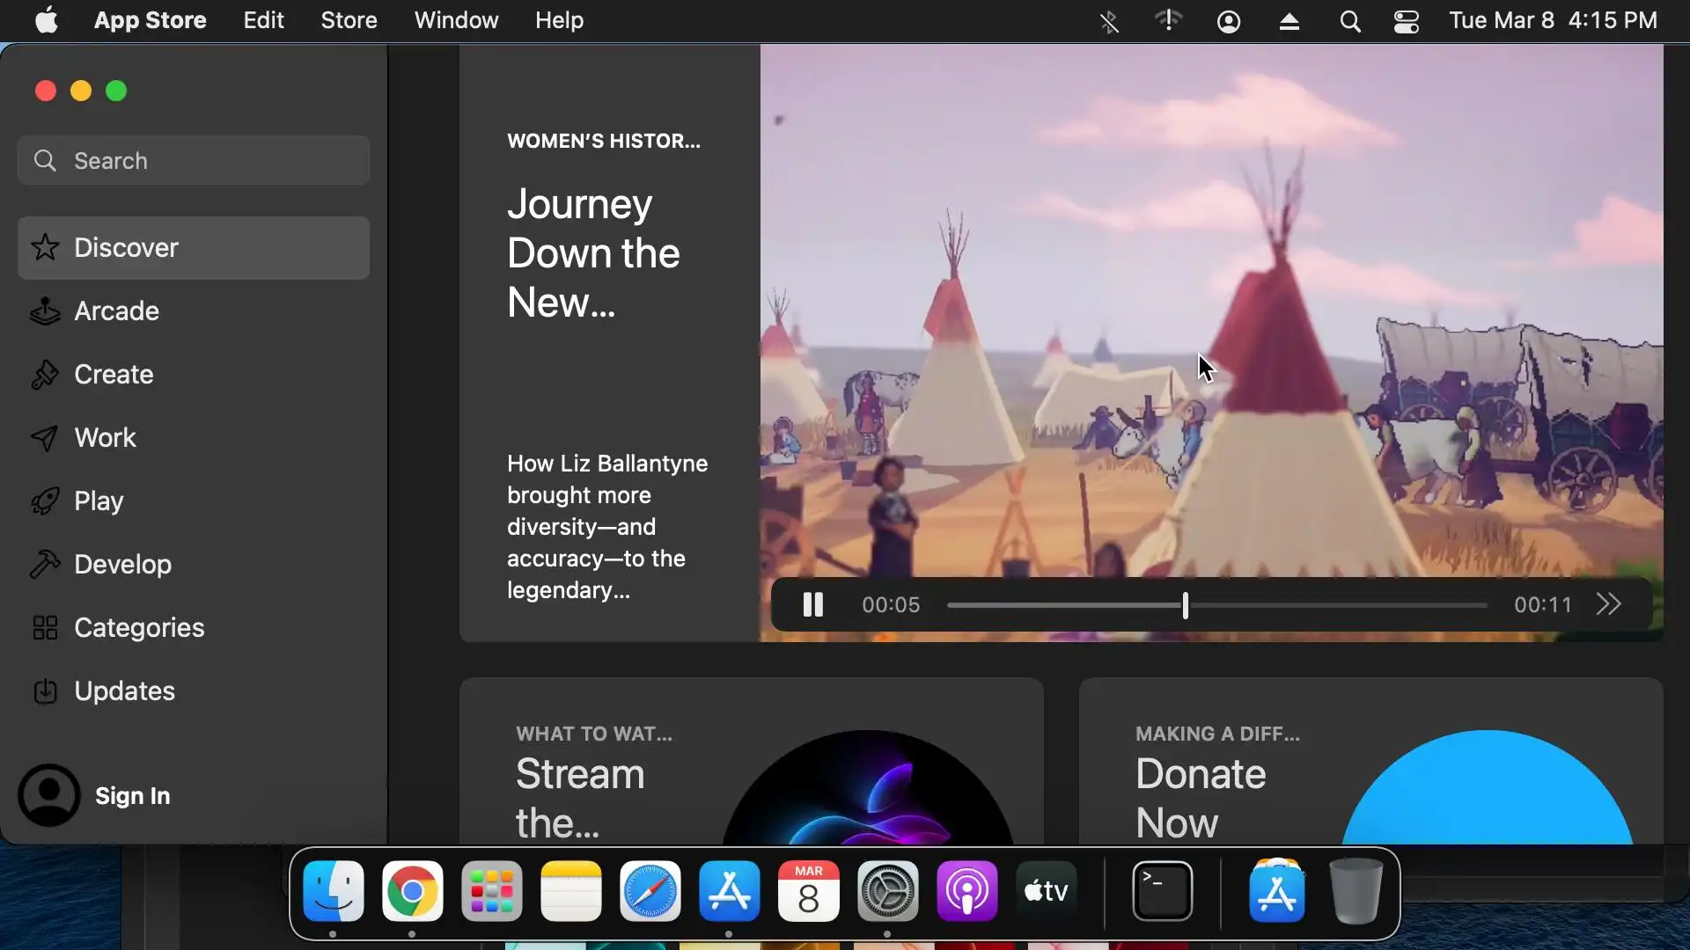Open the Play rocket sidebar item

(x=99, y=501)
